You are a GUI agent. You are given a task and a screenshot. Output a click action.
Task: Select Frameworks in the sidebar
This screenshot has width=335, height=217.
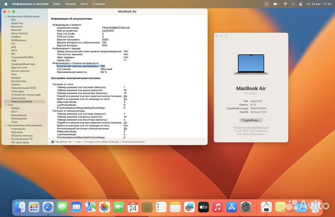(x=18, y=129)
